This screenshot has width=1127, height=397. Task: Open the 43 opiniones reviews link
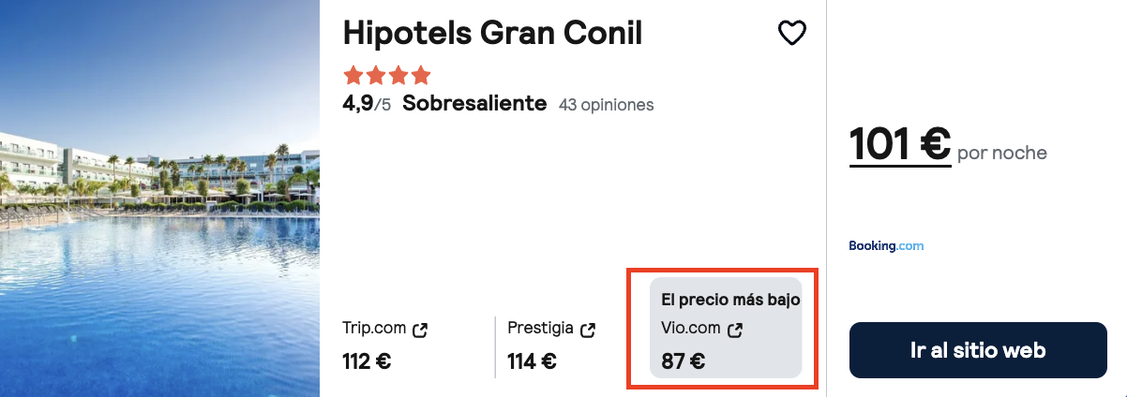pos(606,105)
